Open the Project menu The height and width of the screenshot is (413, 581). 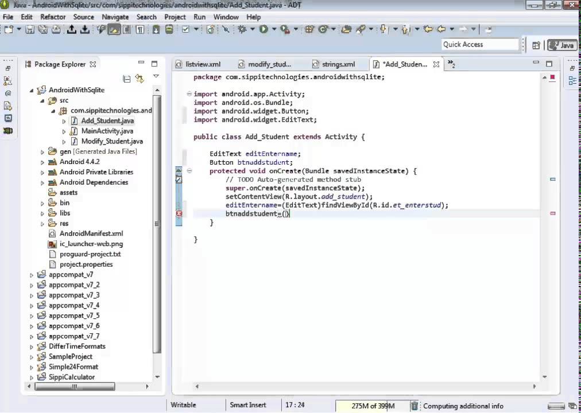(x=175, y=17)
